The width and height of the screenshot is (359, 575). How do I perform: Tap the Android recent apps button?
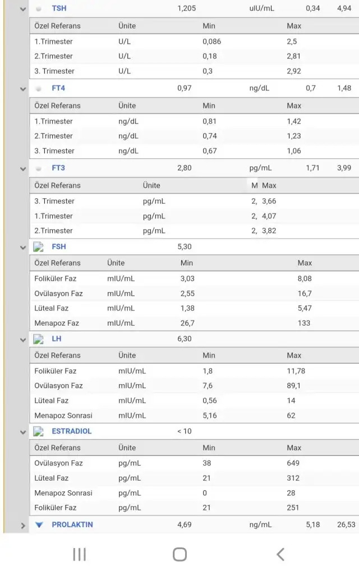pos(79,555)
